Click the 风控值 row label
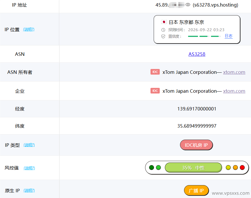This screenshot has width=251, height=198. (x=12, y=168)
